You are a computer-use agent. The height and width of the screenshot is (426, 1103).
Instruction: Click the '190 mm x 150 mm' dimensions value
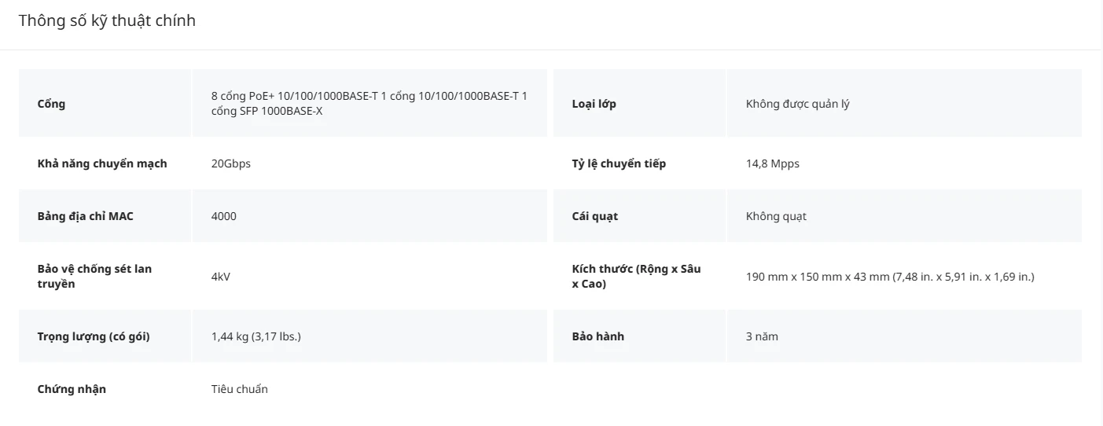890,277
